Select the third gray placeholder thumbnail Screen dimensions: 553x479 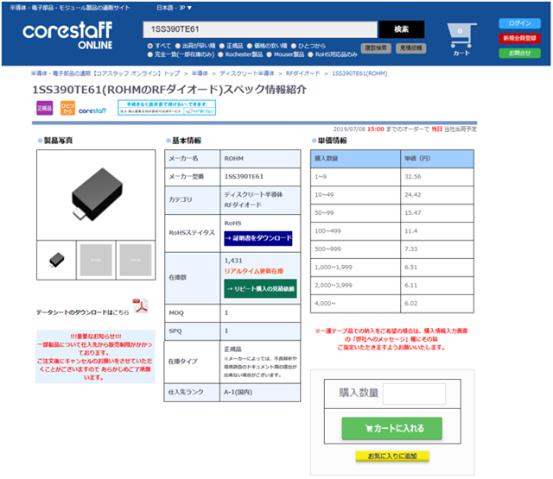136,261
